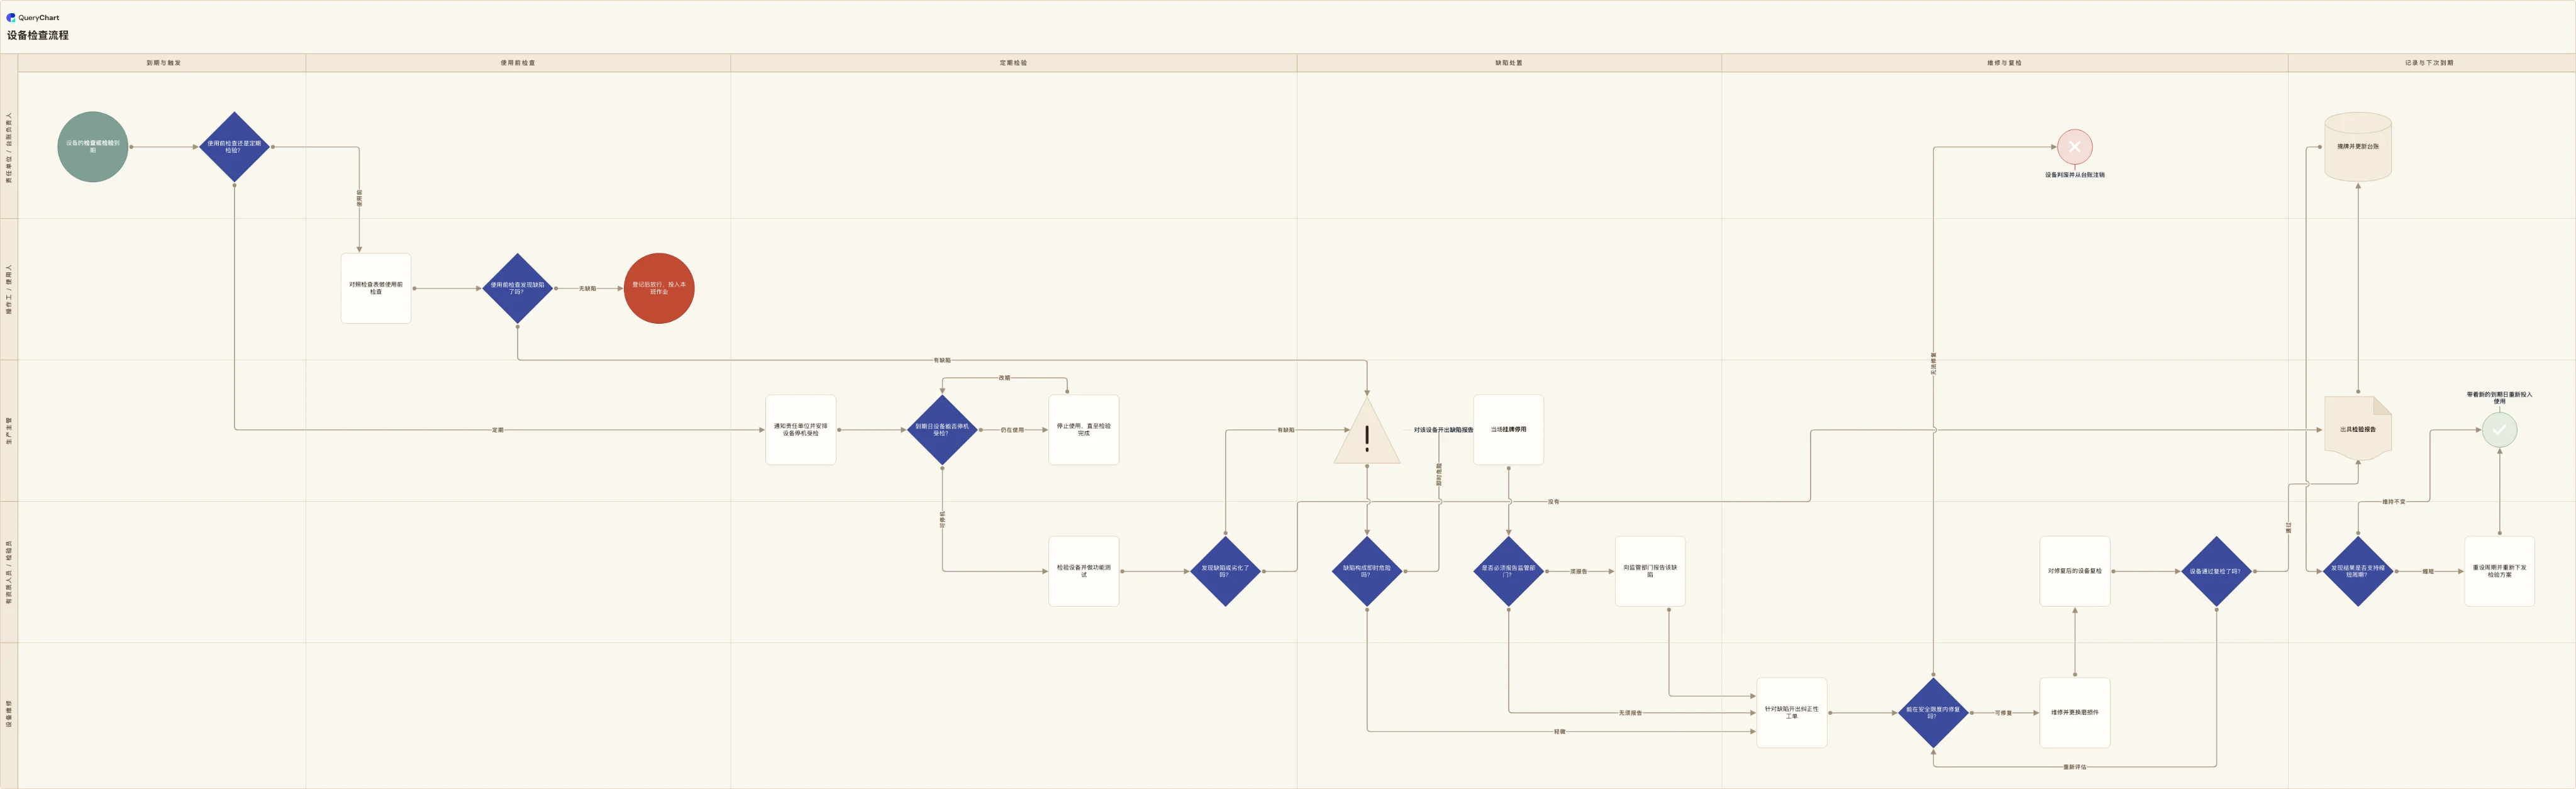2576x789 pixels.
Task: Select decision diamond 设备通过复检了吗
Action: click(2216, 571)
